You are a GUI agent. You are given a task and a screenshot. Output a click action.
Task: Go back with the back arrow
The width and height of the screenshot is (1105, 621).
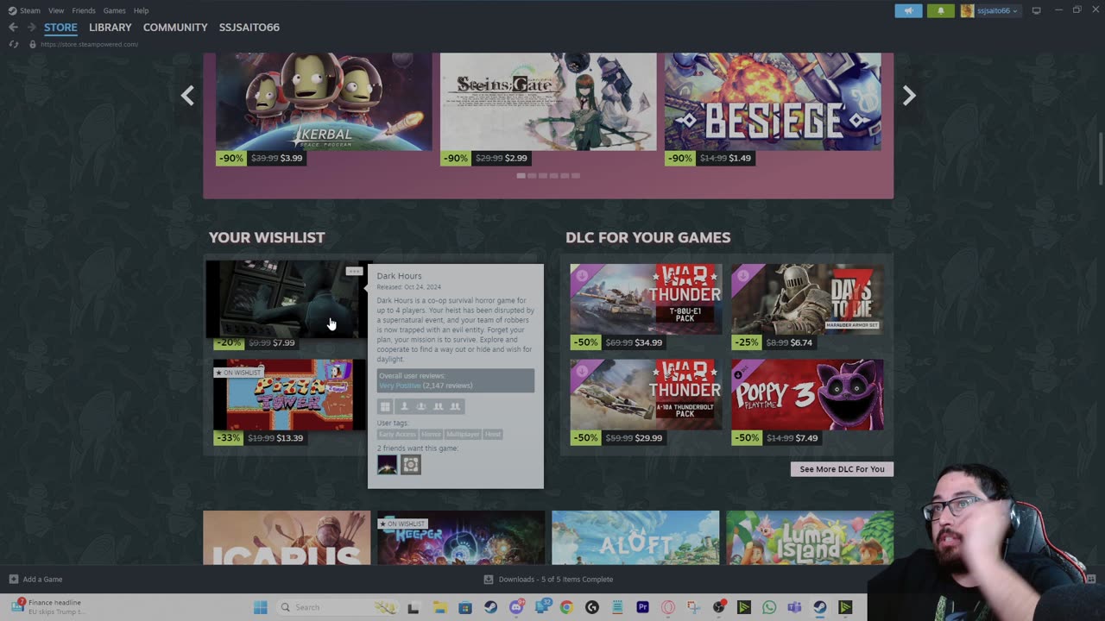(x=13, y=28)
